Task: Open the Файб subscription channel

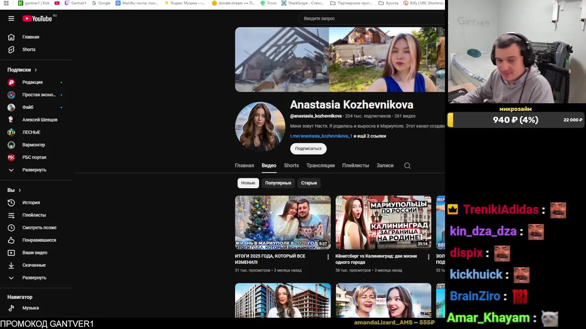Action: point(28,107)
